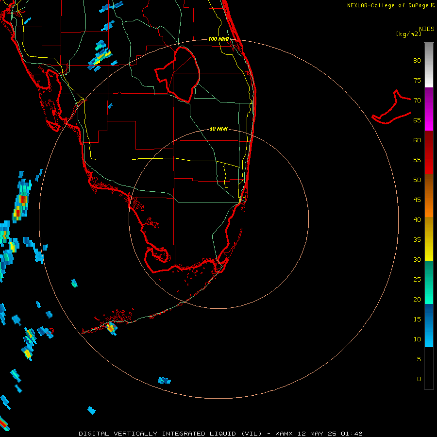Click the red segment of the color bar
The height and width of the screenshot is (437, 437).
(429, 152)
